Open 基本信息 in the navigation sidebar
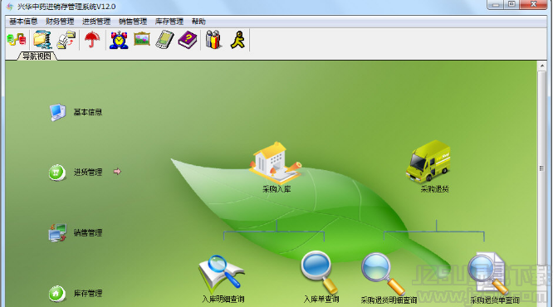The width and height of the screenshot is (553, 307). [x=88, y=112]
